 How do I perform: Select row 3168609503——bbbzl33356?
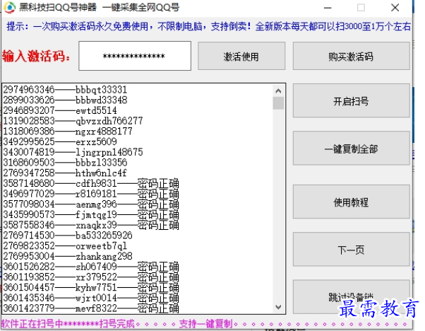pyautogui.click(x=65, y=163)
